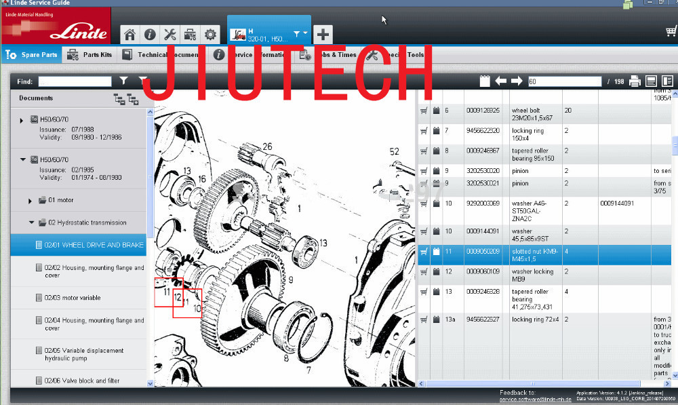Go to the next page arrow
This screenshot has height=405, width=678.
tap(517, 81)
